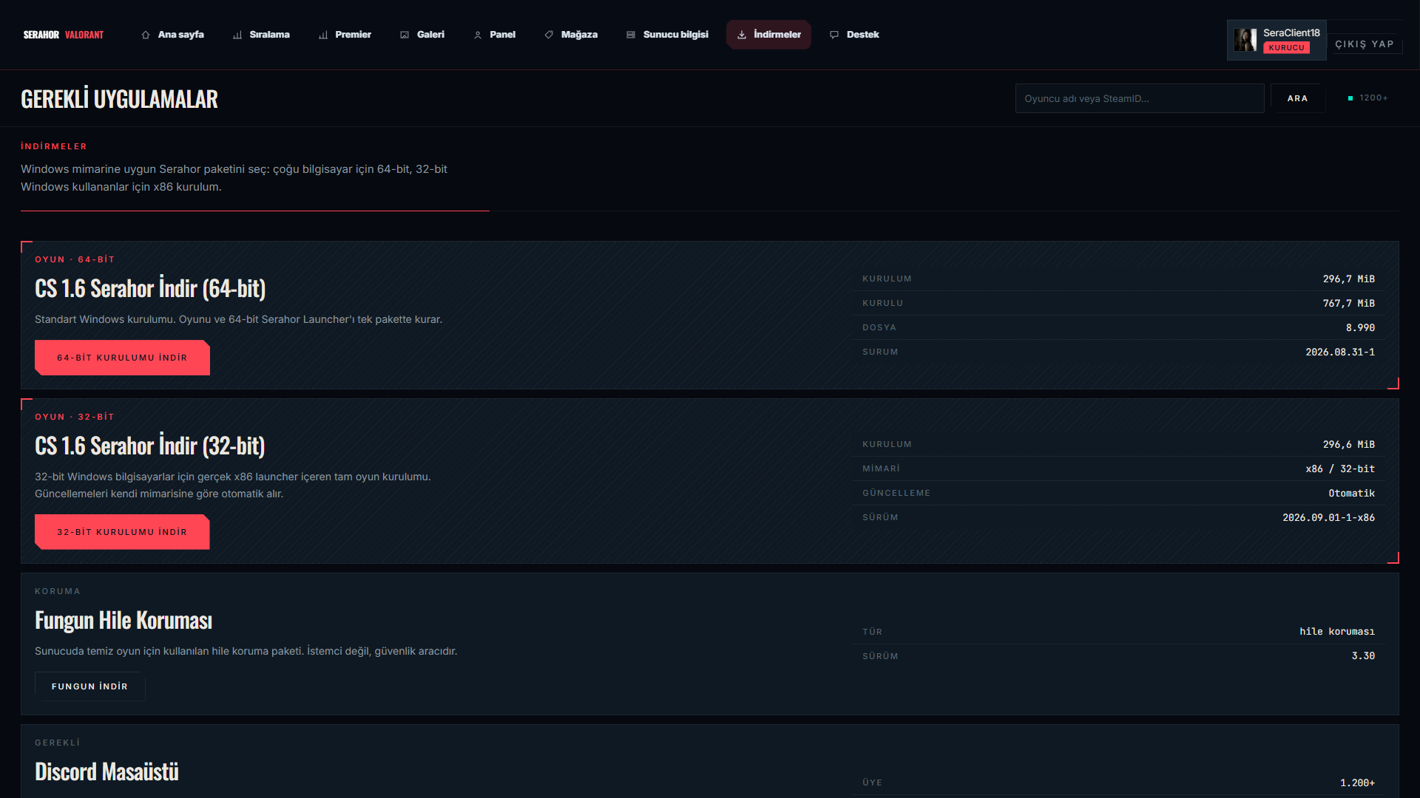This screenshot has height=798, width=1420.
Task: Click the Fungun Hile Koruması heading
Action: coord(124,621)
